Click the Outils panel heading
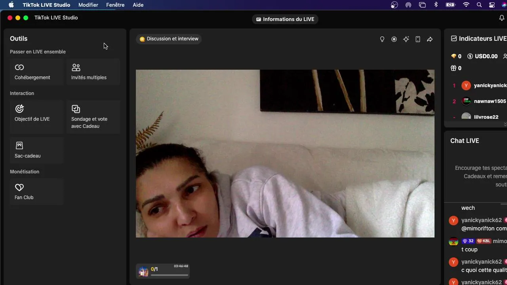Image resolution: width=507 pixels, height=285 pixels. point(19,38)
